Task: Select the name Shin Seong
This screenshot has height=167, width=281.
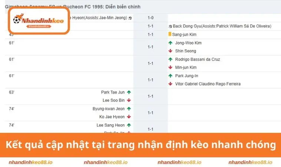Action: pyautogui.click(x=186, y=51)
